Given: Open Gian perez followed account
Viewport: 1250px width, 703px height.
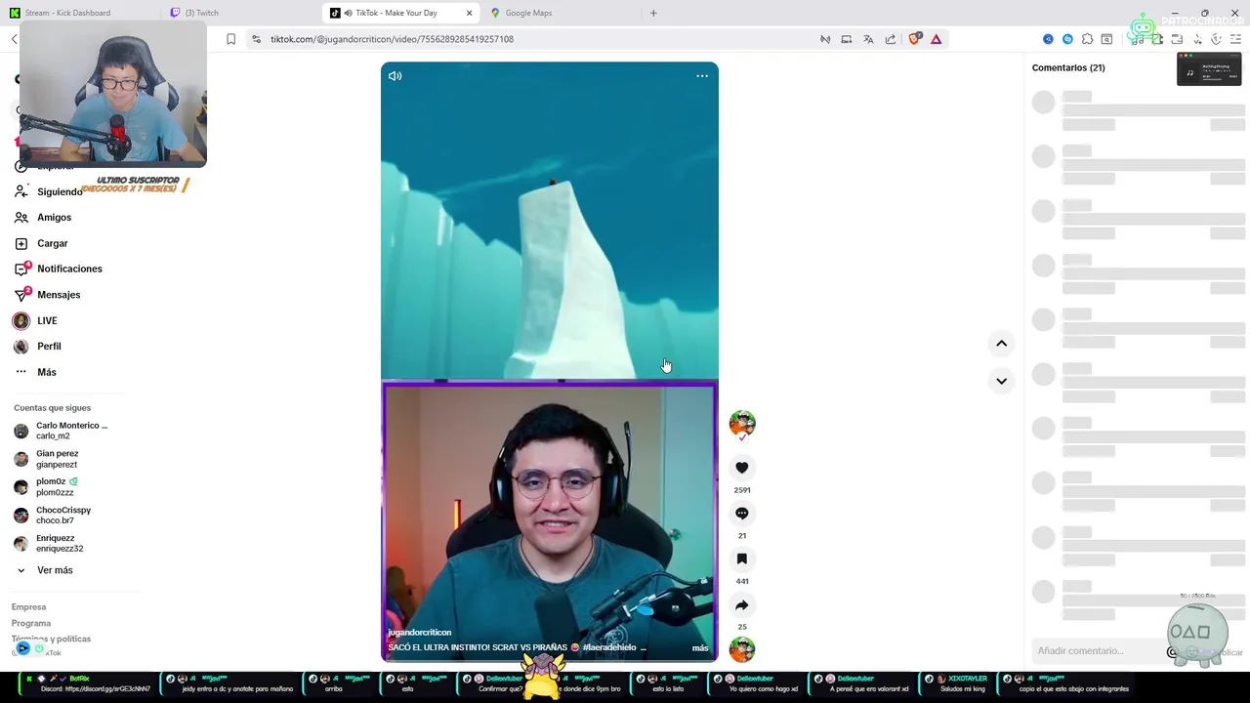Looking at the screenshot, I should point(49,459).
